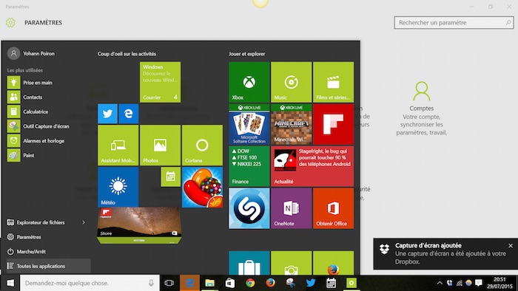Activate the Cortana microphone icon
Screen dimensions: 518x291
tap(151, 283)
